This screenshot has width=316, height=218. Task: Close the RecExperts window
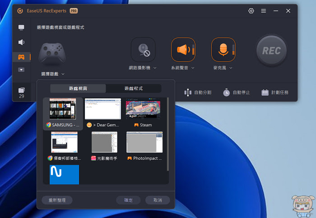coord(288,11)
